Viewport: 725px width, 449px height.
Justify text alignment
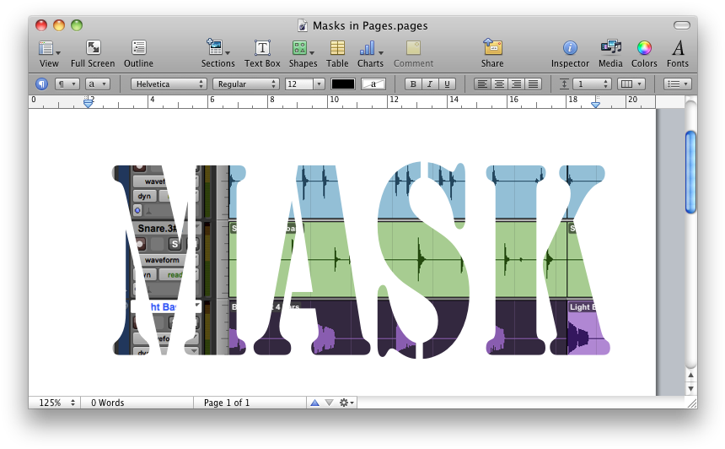point(533,84)
